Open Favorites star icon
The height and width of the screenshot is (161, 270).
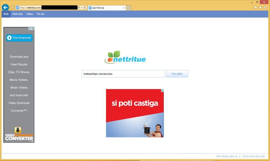tap(260, 7)
